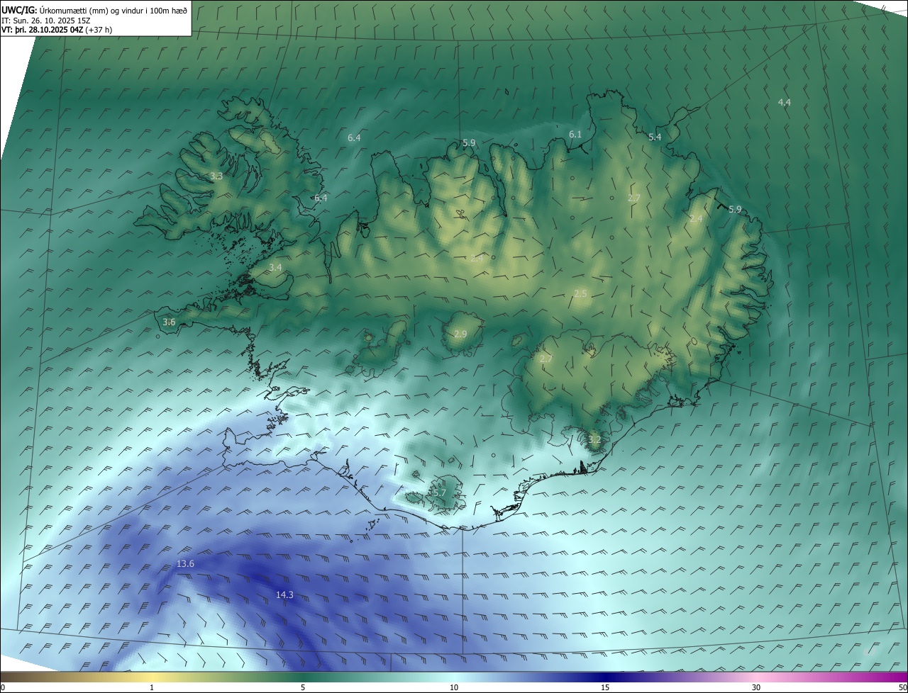This screenshot has width=908, height=693.
Task: Click the 5.7 value label
Action: pyautogui.click(x=439, y=493)
